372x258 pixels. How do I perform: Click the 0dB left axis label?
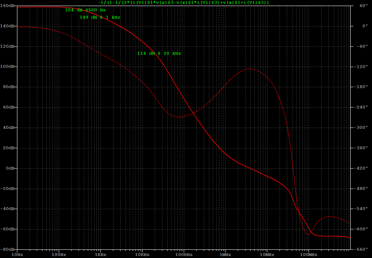click(x=10, y=168)
